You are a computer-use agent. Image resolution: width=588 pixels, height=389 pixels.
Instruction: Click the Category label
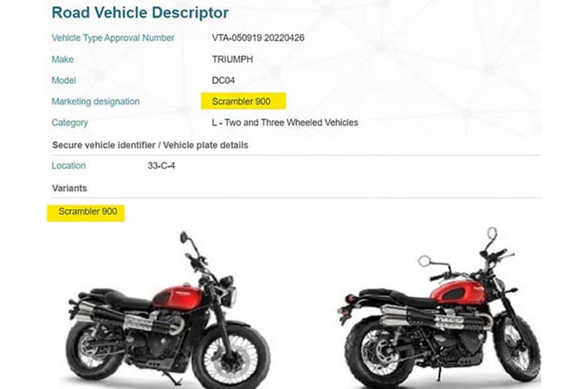pos(69,123)
